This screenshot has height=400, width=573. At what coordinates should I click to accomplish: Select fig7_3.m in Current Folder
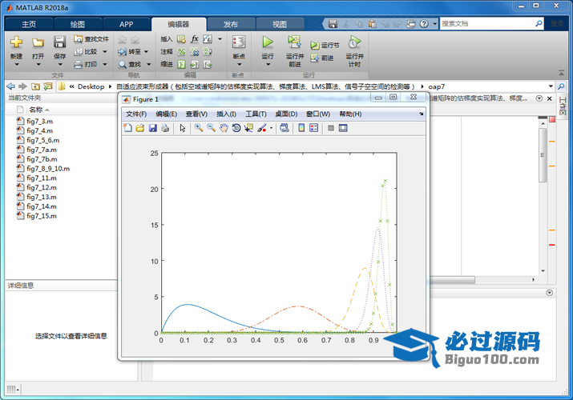pos(39,121)
